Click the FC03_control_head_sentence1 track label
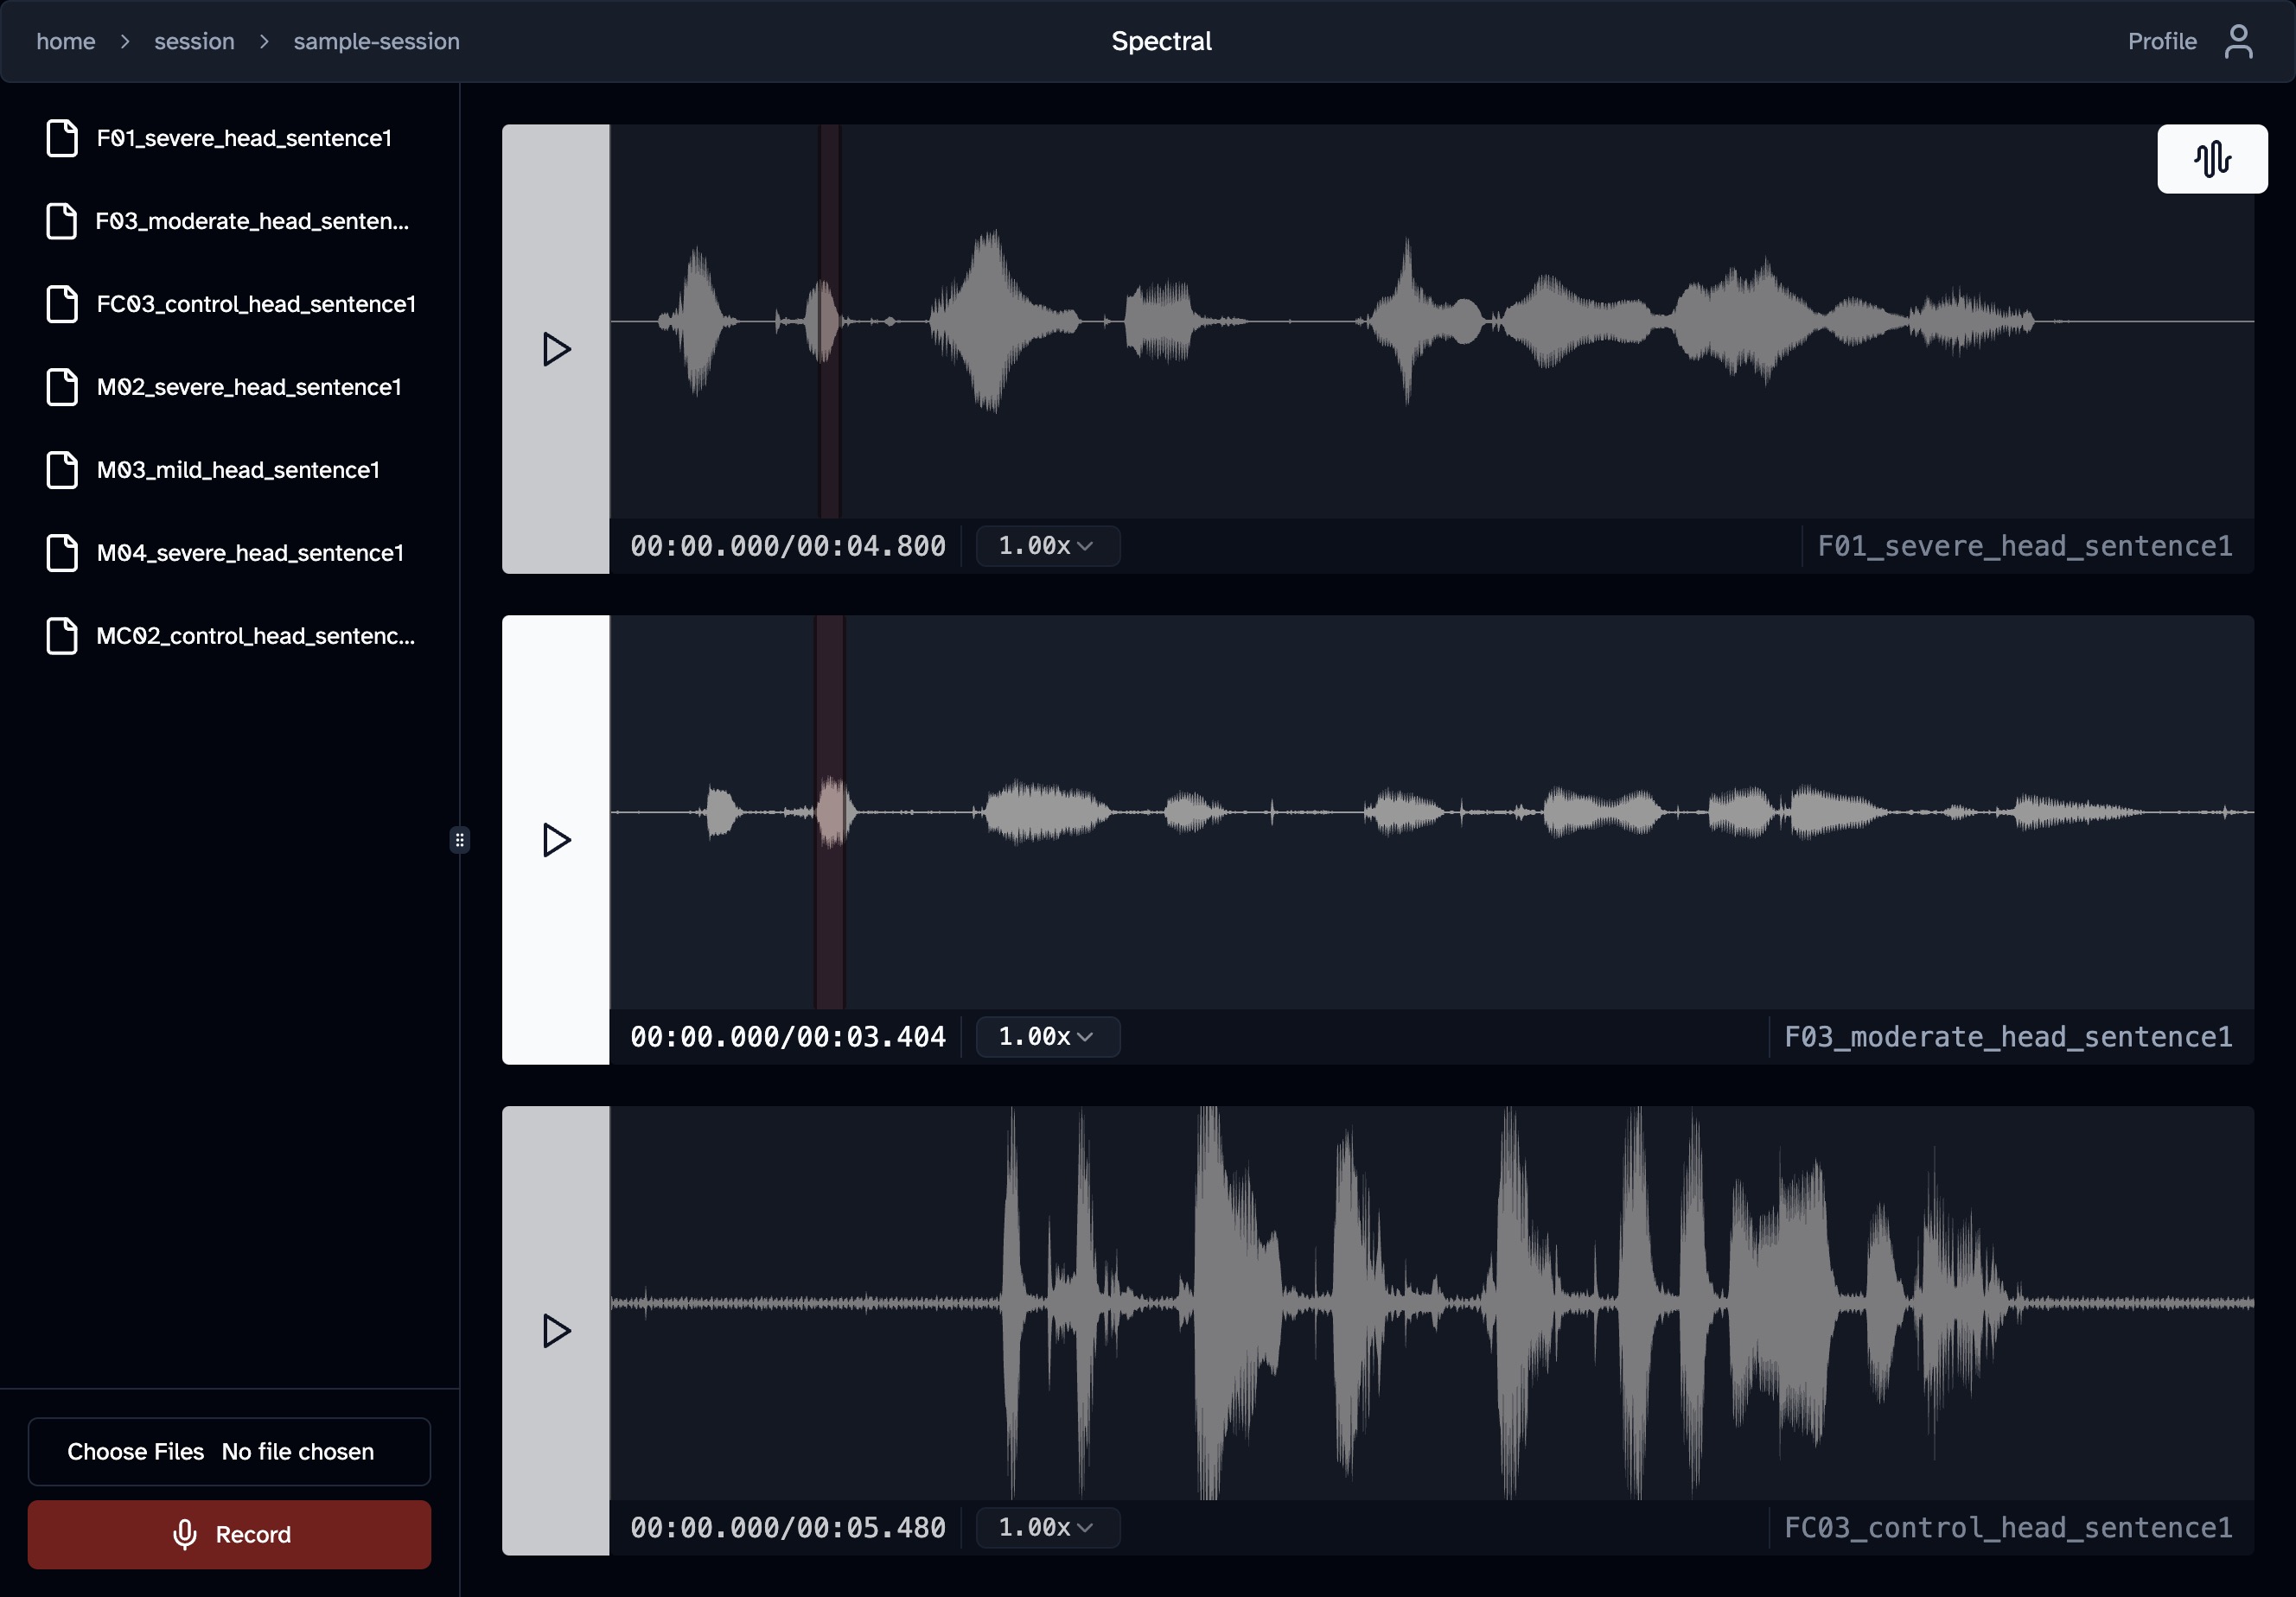This screenshot has width=2296, height=1597. [x=2008, y=1527]
